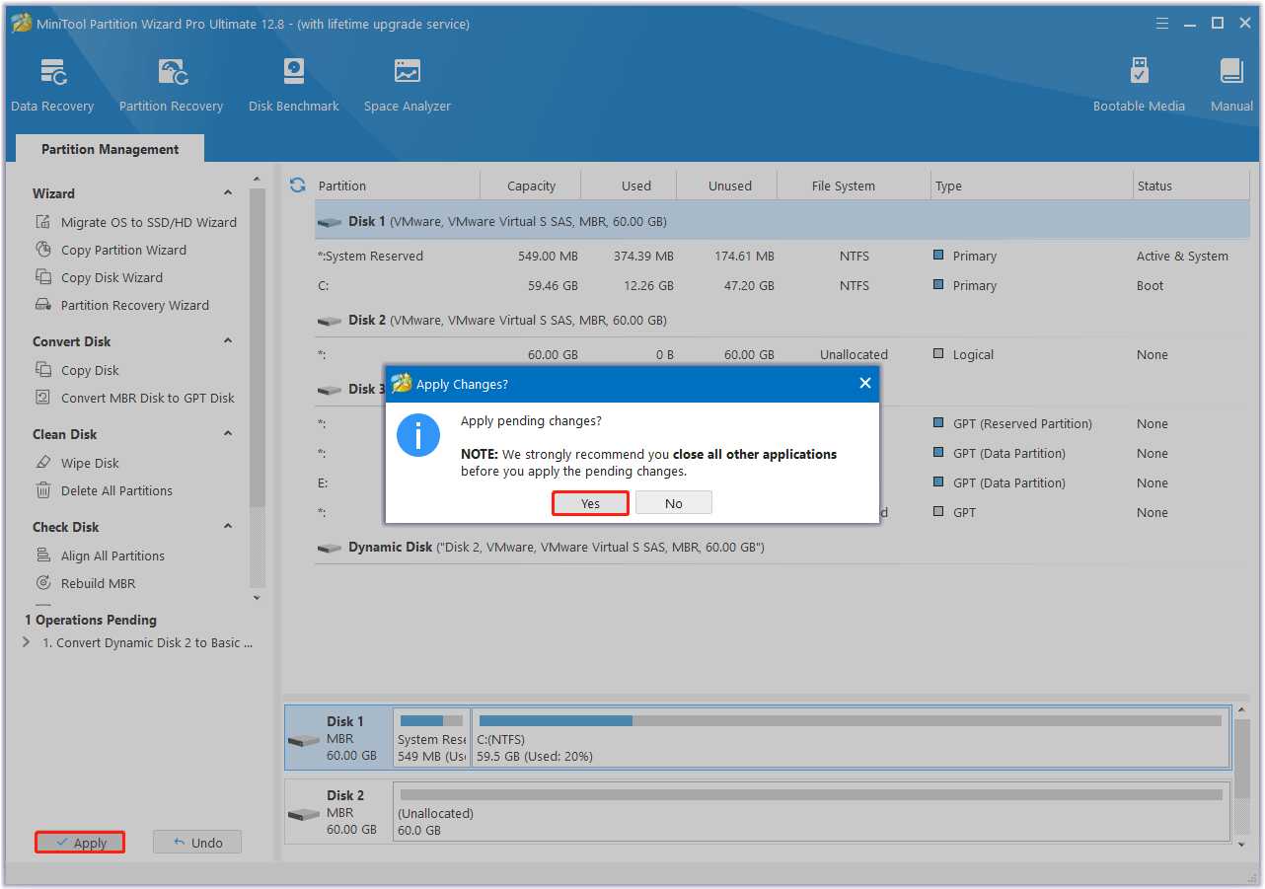Open the Data Recovery tool
This screenshot has height=889, width=1265.
(52, 85)
